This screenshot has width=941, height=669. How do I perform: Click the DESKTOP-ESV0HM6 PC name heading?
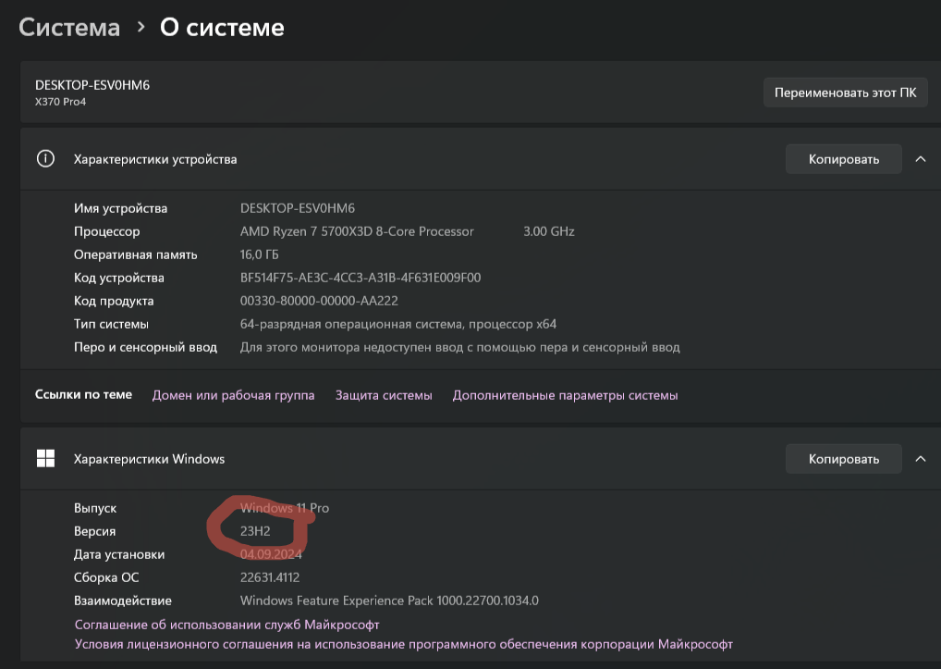point(92,85)
